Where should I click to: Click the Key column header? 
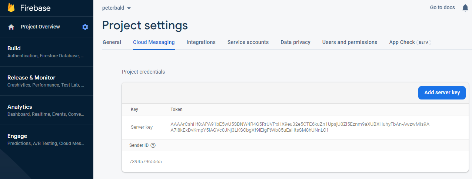[134, 109]
